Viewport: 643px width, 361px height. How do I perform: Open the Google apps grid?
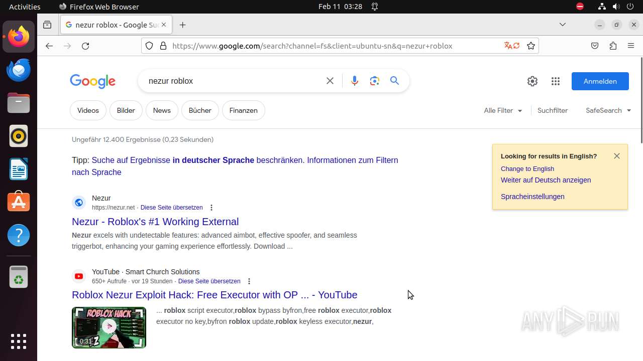pos(555,81)
